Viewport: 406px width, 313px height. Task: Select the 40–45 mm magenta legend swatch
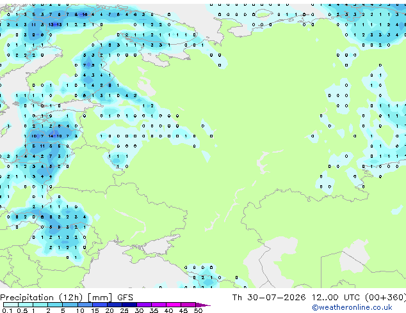174,305
